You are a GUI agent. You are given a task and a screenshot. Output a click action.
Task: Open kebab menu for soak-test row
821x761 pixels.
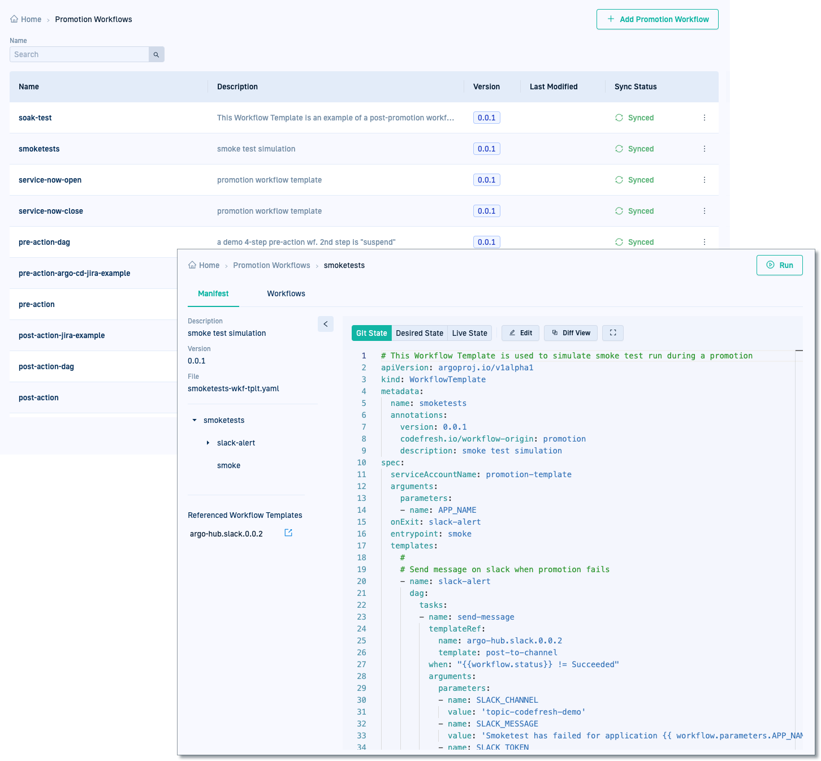pos(704,118)
